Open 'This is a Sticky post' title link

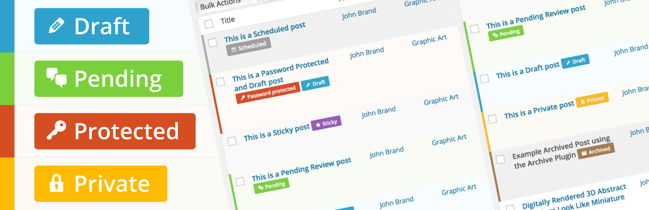tap(277, 133)
